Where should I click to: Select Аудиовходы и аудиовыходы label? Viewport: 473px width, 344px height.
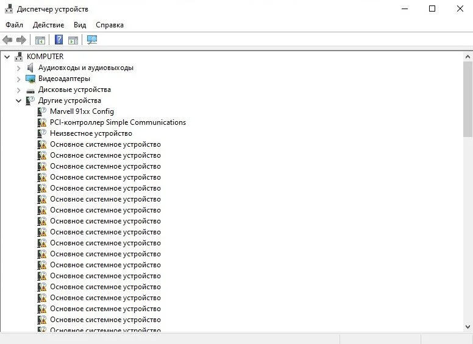(86, 68)
